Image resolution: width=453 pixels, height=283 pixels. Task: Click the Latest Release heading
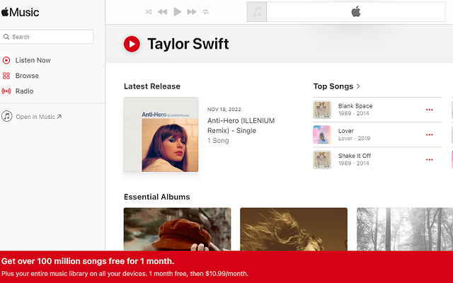(x=152, y=86)
